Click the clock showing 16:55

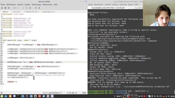click(x=173, y=96)
